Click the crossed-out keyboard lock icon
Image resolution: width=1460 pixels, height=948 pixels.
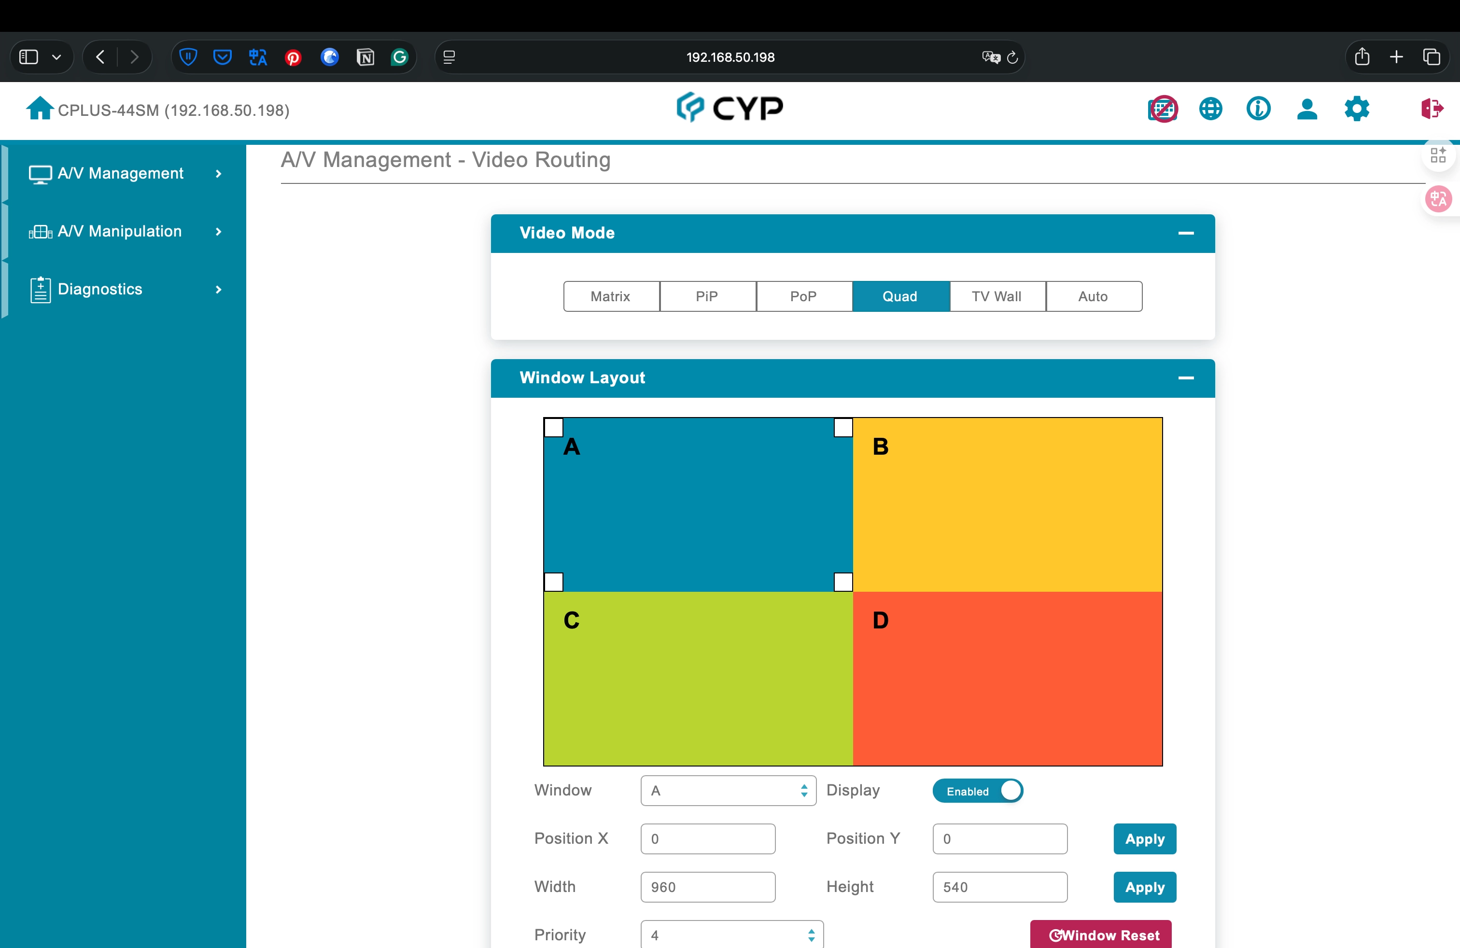click(x=1163, y=109)
